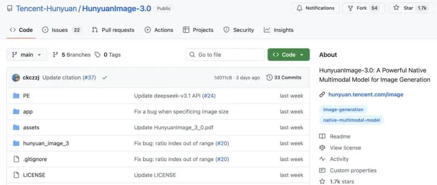Select the image-generation topic tag

tap(343, 109)
